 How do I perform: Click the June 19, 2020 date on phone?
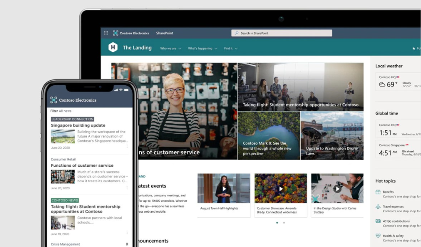(60, 234)
